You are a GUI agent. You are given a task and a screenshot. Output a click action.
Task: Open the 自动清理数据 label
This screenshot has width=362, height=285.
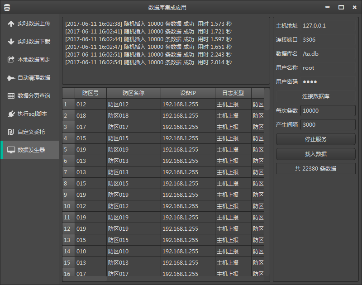coord(33,78)
